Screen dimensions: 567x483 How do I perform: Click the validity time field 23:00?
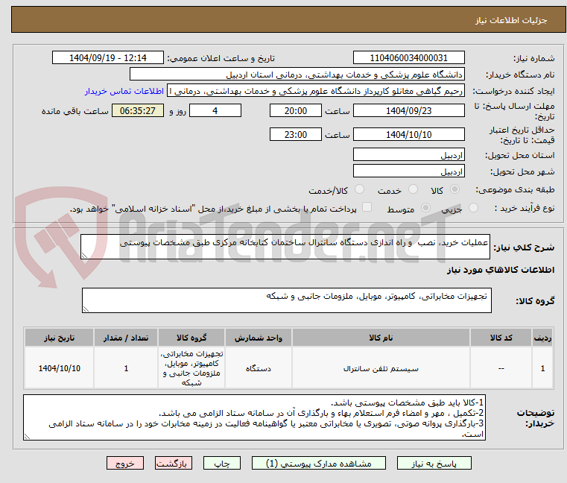[x=296, y=134]
